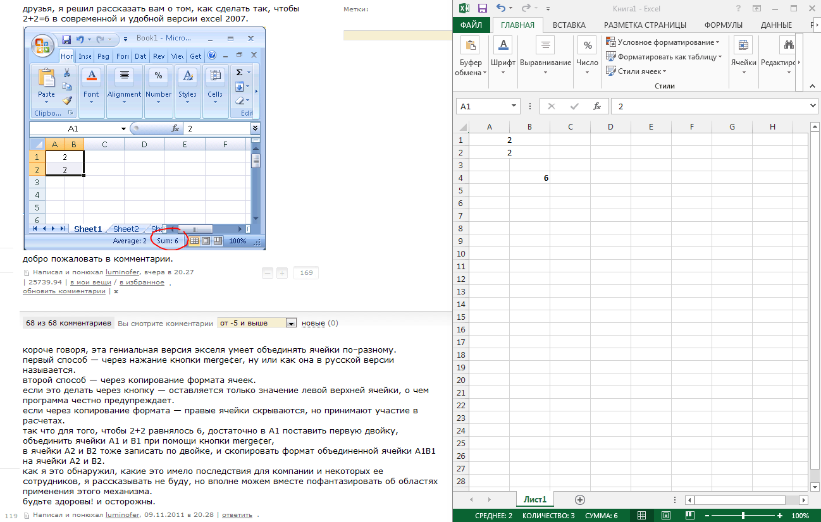Click the Число percent group icon
This screenshot has height=522, width=821.
pos(588,46)
